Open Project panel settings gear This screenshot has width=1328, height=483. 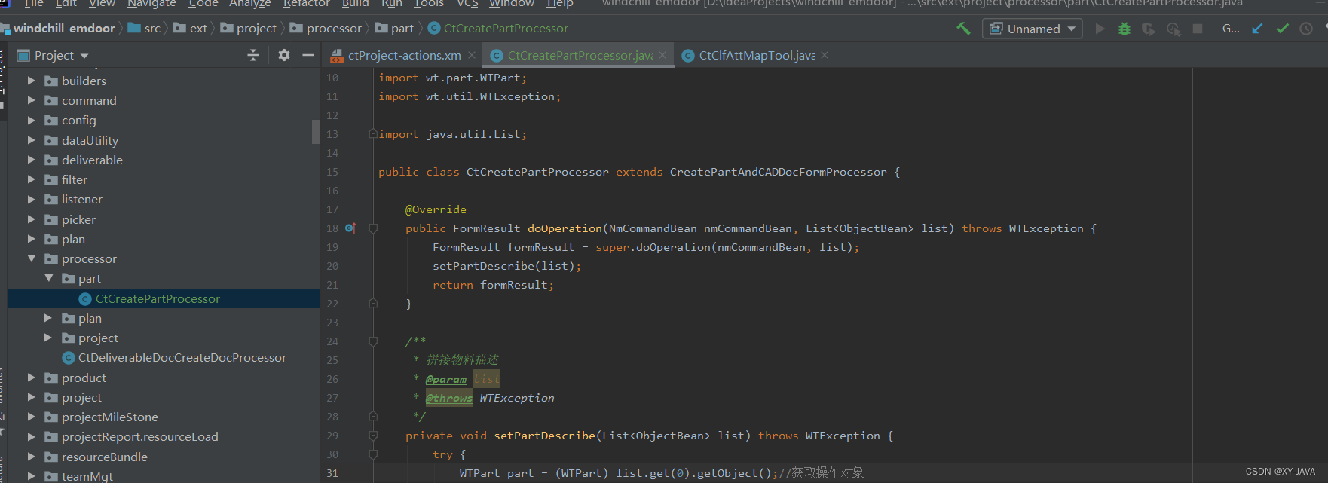point(283,55)
